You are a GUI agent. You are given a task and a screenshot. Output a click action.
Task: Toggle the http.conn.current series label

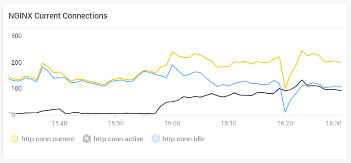[x=47, y=139]
